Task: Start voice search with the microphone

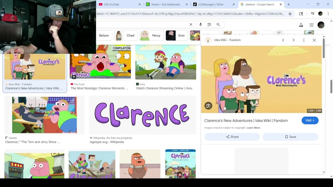Action: coord(200,24)
